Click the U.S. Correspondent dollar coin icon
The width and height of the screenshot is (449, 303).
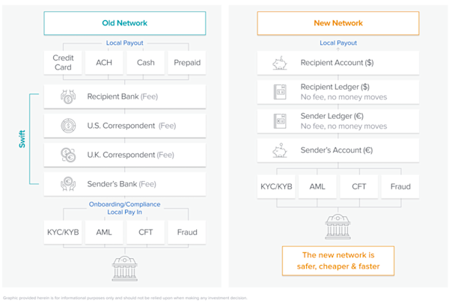pos(68,126)
